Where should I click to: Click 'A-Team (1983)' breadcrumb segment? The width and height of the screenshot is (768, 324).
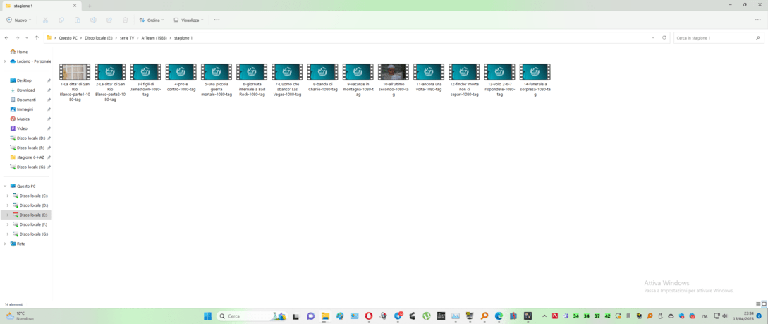tap(154, 37)
